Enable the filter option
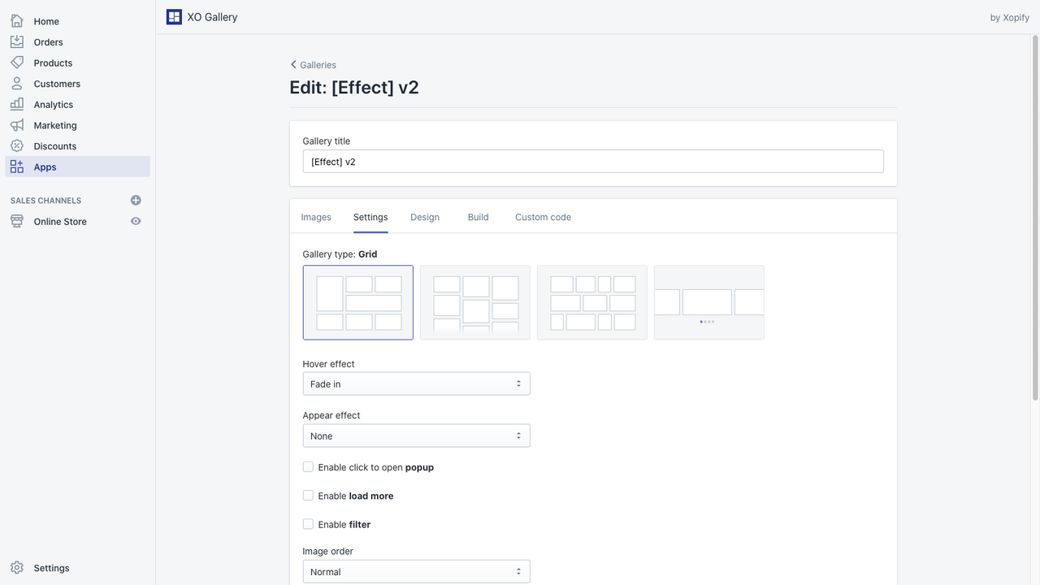1040x585 pixels. coord(308,523)
